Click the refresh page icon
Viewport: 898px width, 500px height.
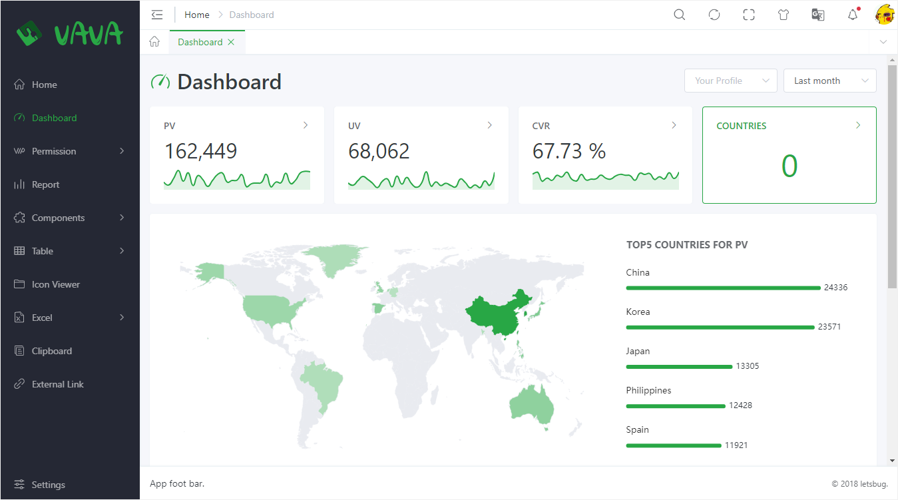pyautogui.click(x=714, y=15)
